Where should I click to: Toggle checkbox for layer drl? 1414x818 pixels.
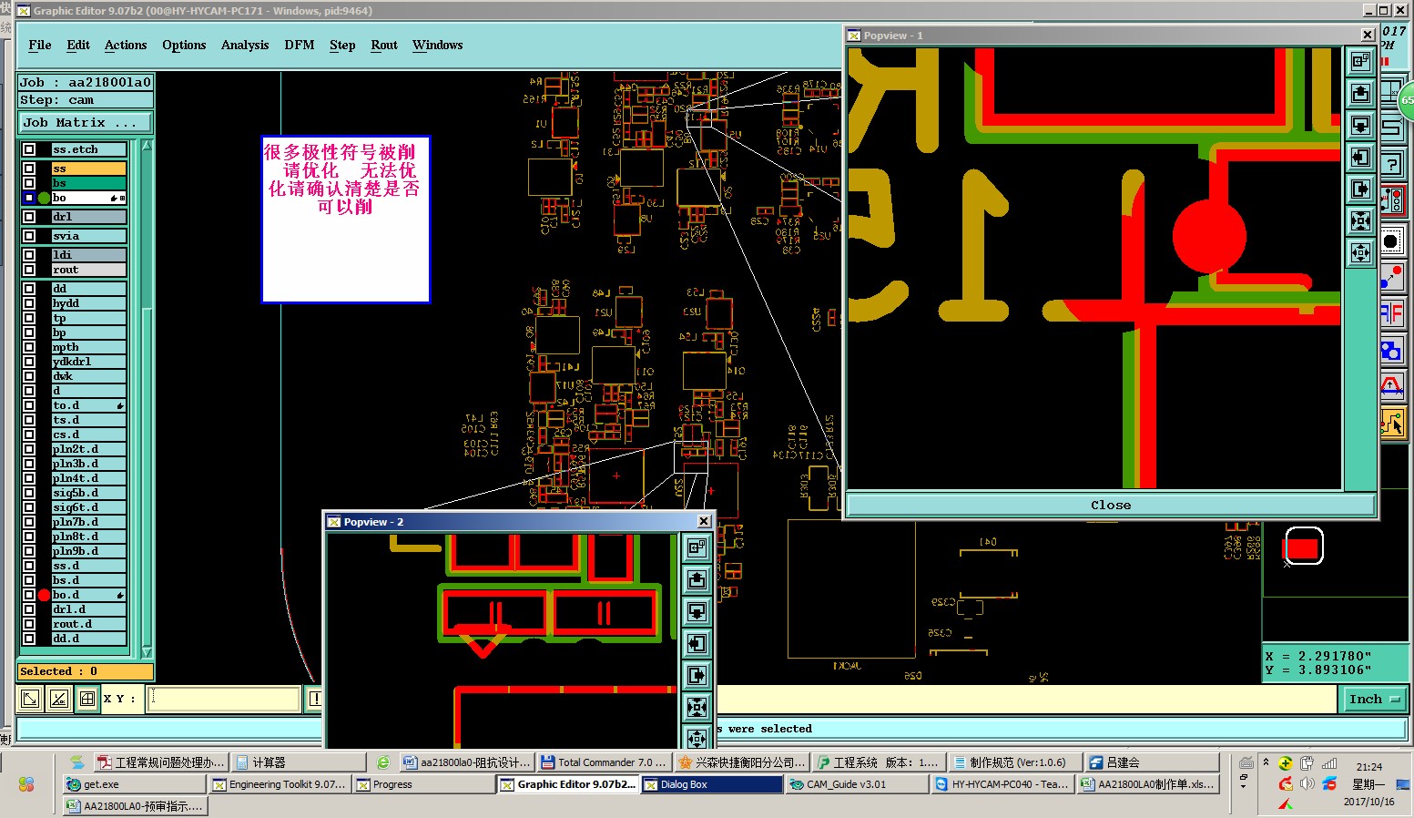29,217
